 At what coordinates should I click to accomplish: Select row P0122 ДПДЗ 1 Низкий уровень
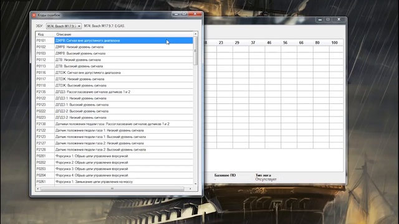(x=114, y=98)
